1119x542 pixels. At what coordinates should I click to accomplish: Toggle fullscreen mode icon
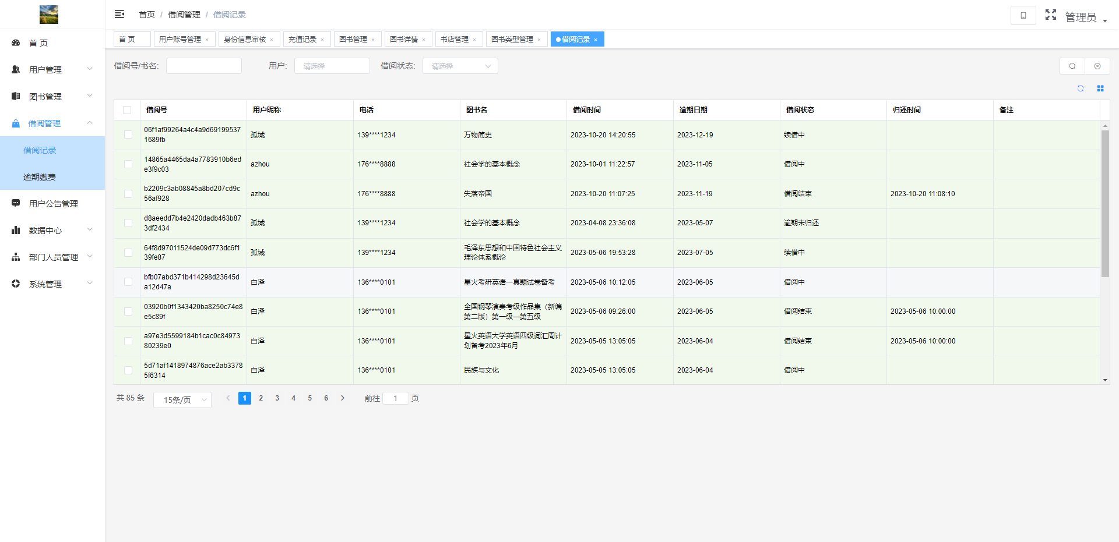tap(1050, 15)
